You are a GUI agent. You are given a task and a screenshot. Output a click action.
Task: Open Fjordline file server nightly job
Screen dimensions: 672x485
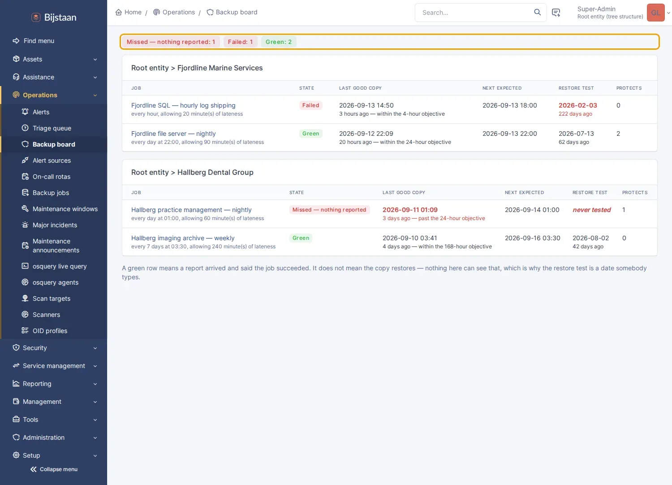(173, 134)
